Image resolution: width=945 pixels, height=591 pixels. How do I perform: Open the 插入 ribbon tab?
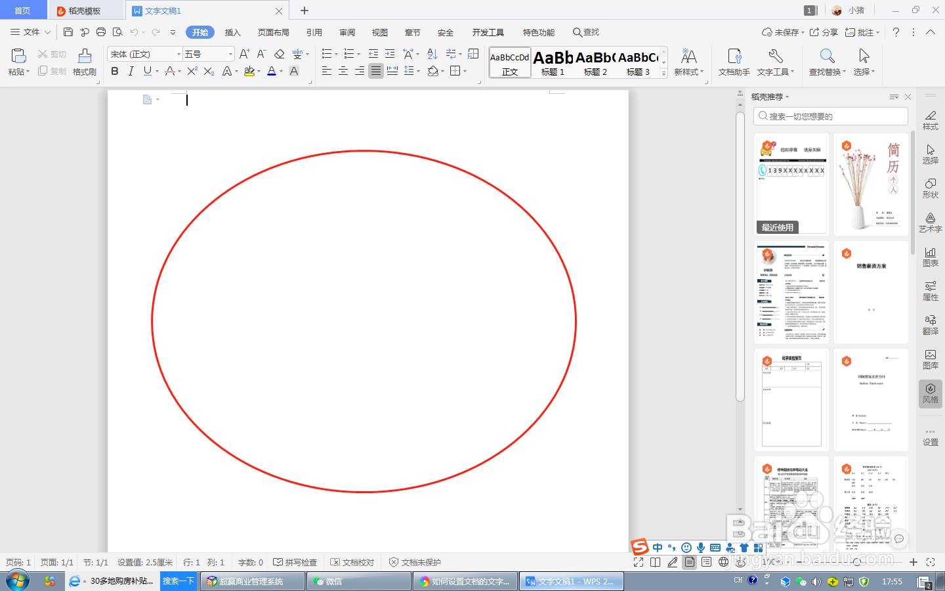click(233, 32)
